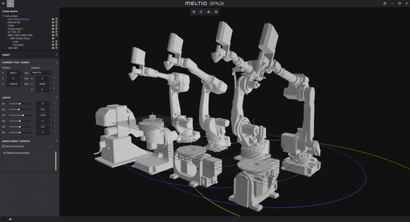This screenshot has width=410, height=222.
Task: Collapse the IRBP A Work frame node
Action: coord(8,38)
